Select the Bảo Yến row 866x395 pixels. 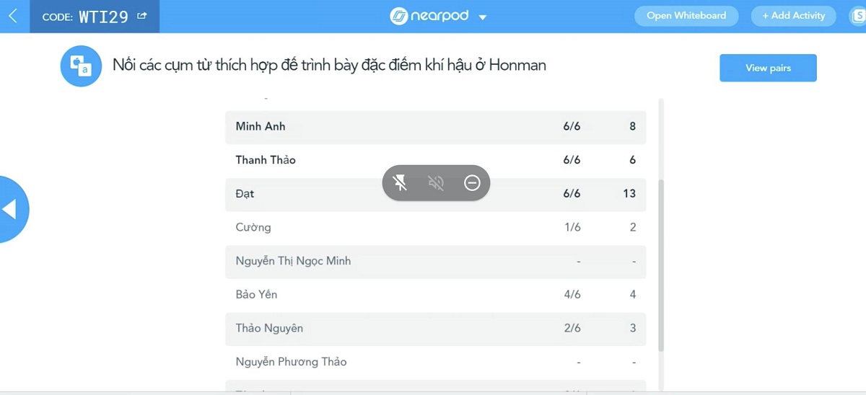pyautogui.click(x=435, y=295)
